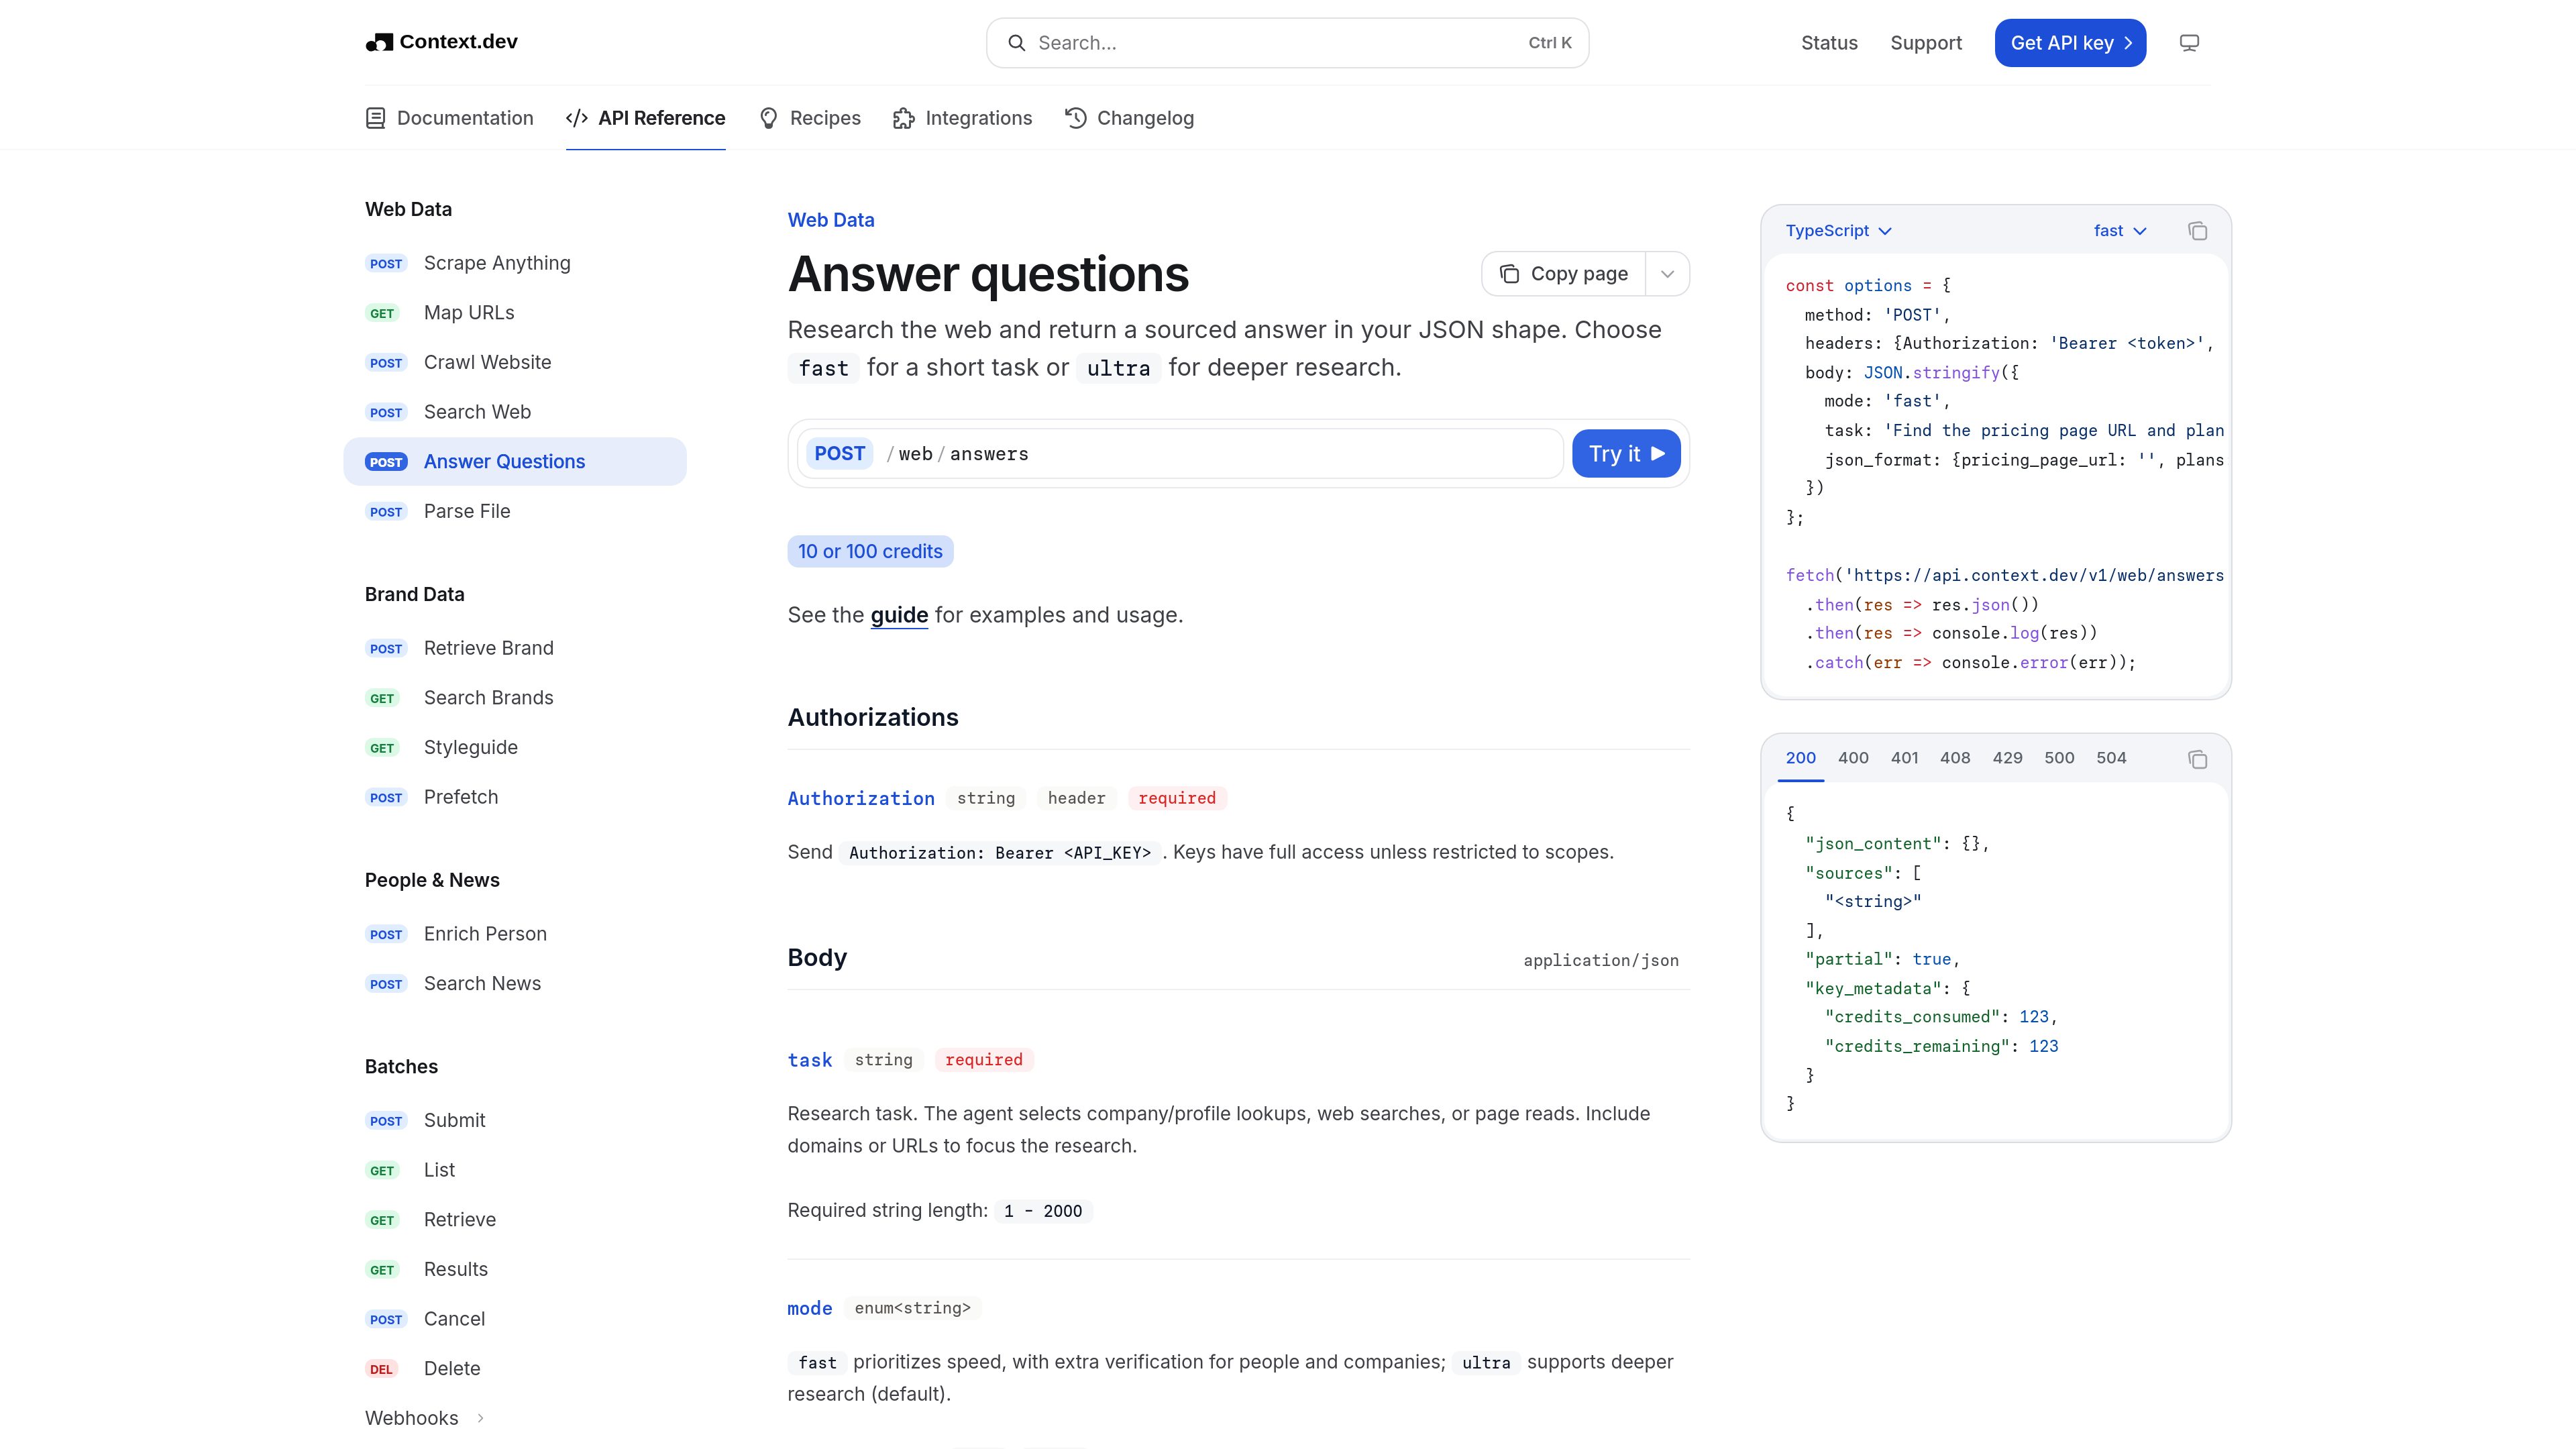Click the Context.dev logo
This screenshot has width=2576, height=1449.
441,42
